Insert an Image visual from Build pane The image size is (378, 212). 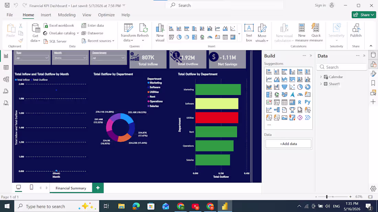285,118
